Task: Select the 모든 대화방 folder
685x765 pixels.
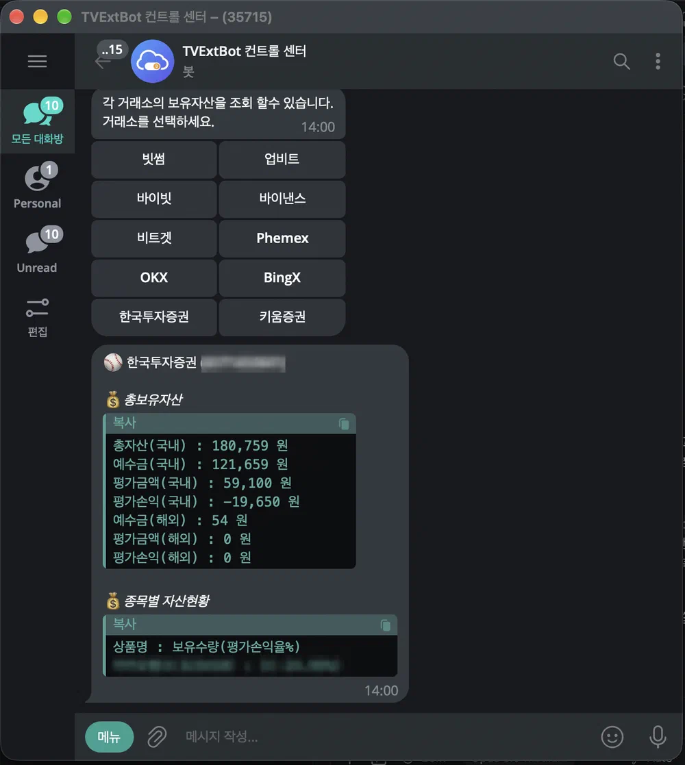Action: 37,121
